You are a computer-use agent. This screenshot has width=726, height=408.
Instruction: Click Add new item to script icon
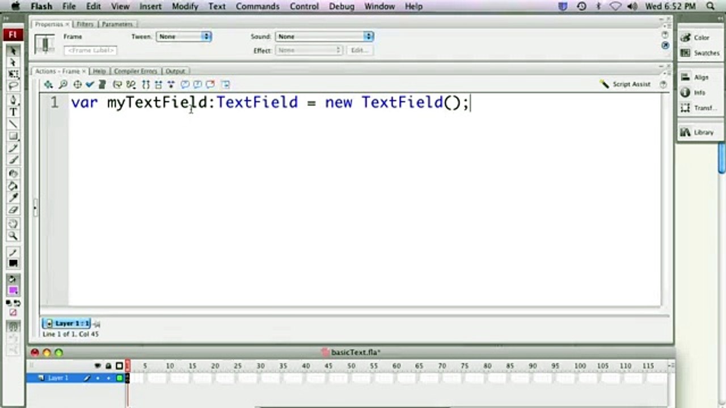click(48, 84)
